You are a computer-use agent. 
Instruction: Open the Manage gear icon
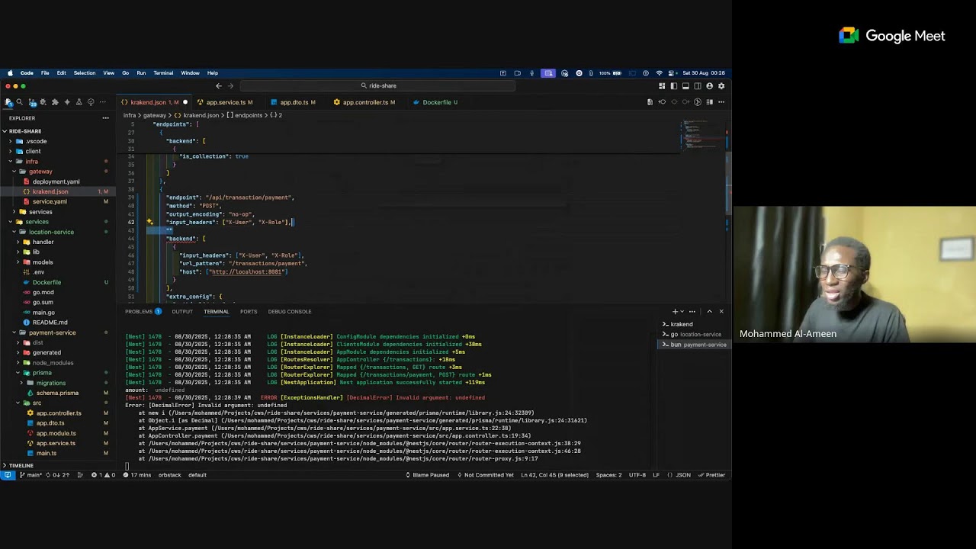coord(721,86)
